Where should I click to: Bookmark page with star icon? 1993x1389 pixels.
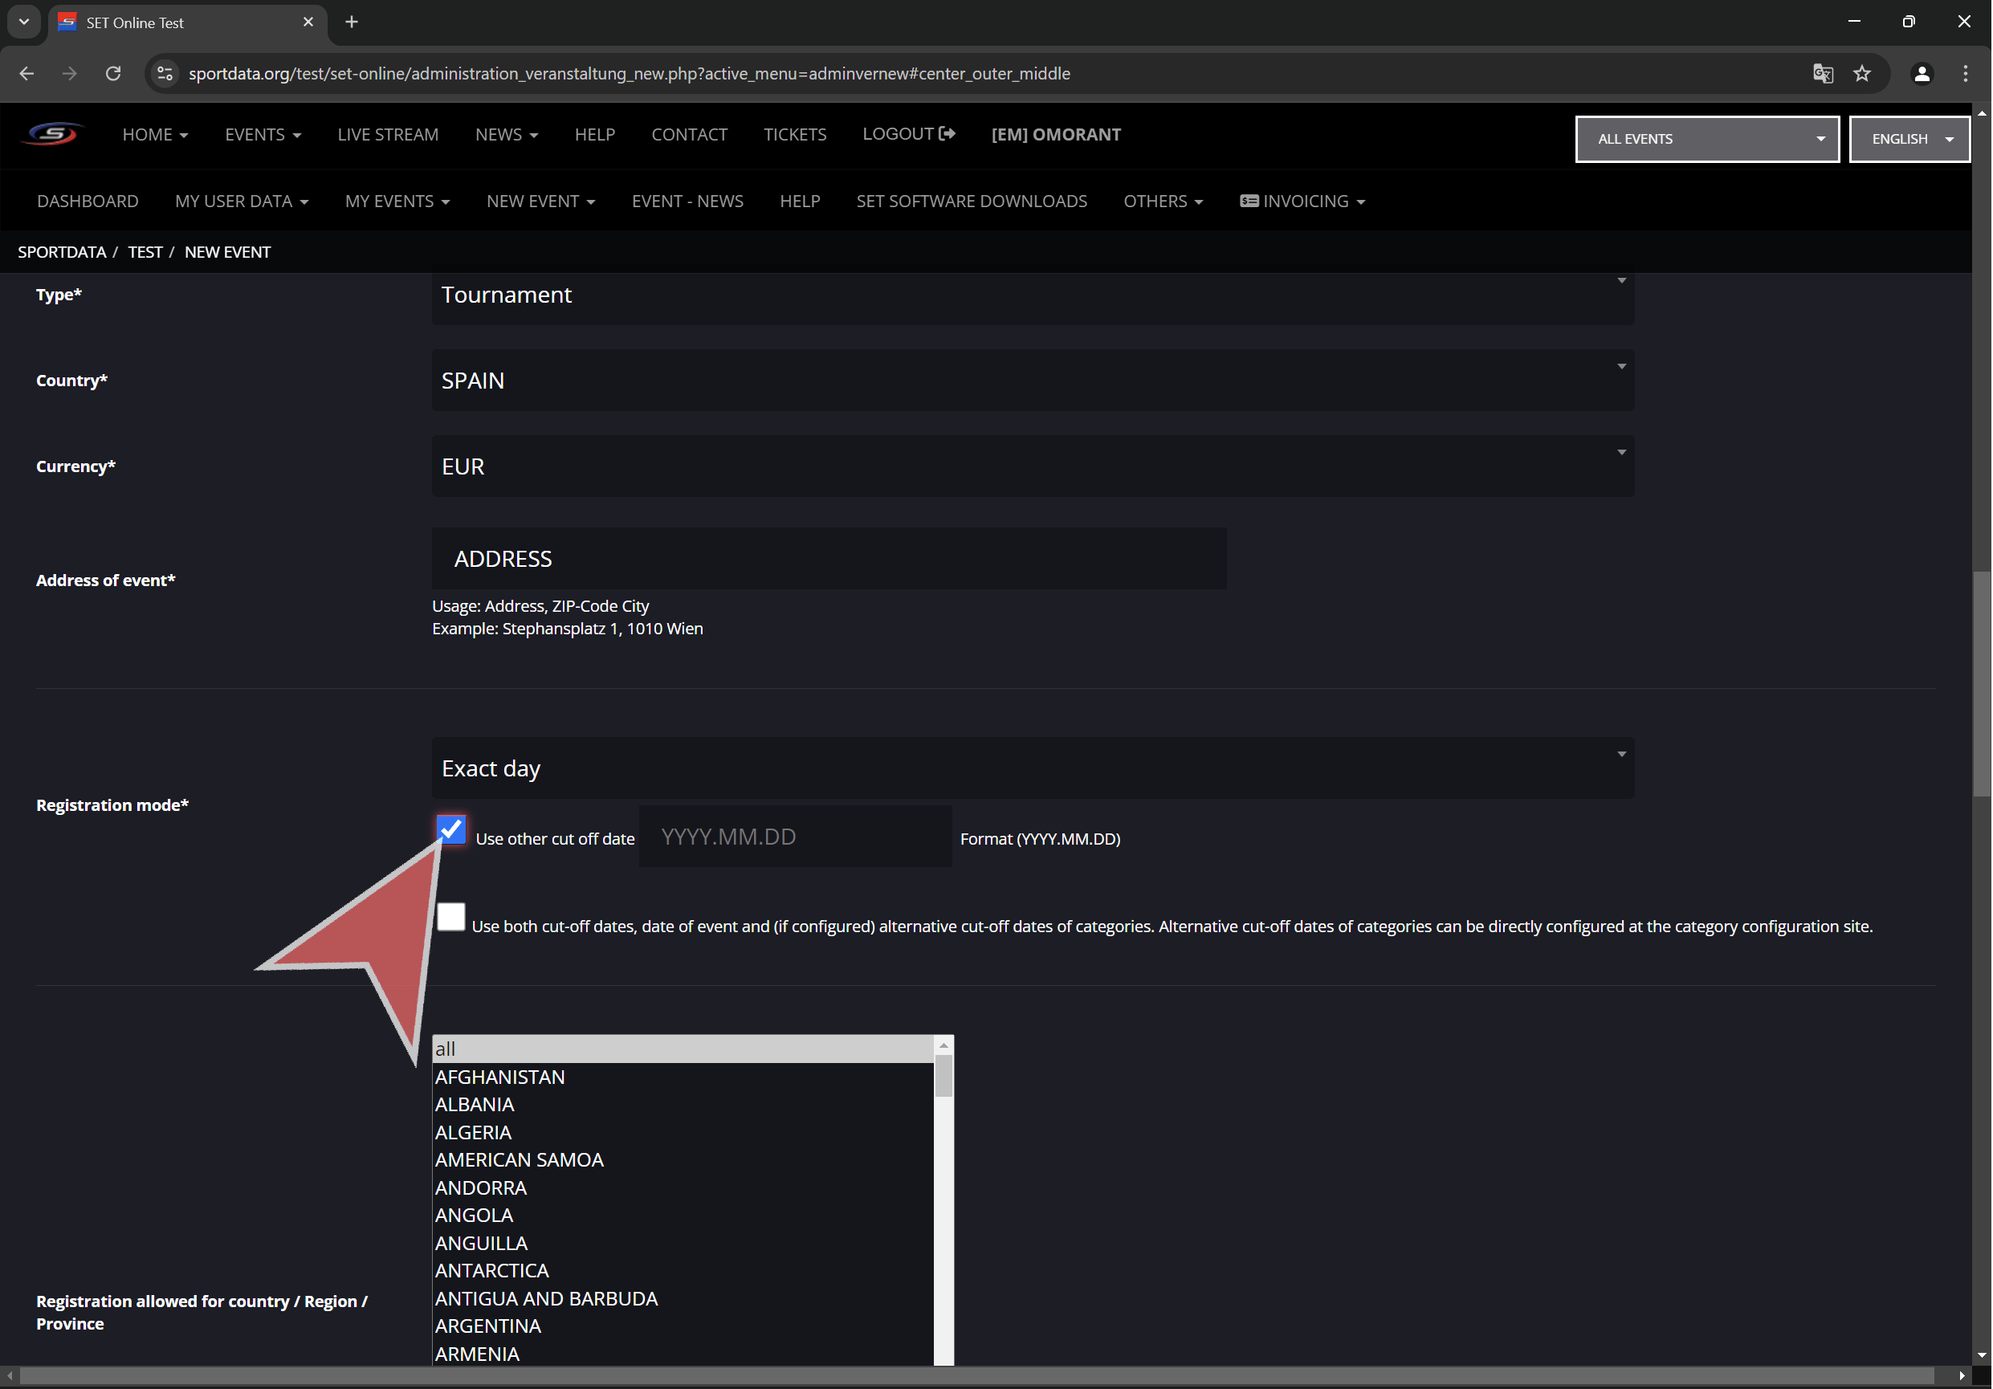pyautogui.click(x=1861, y=74)
